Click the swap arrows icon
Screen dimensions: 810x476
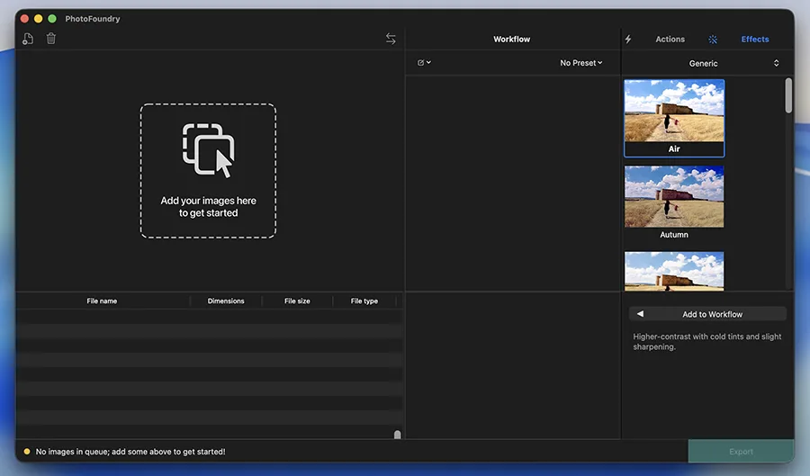click(391, 39)
